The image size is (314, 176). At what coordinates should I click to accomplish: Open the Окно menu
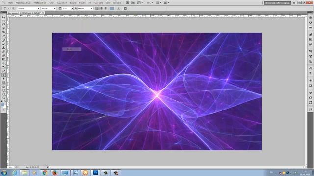pos(108,3)
